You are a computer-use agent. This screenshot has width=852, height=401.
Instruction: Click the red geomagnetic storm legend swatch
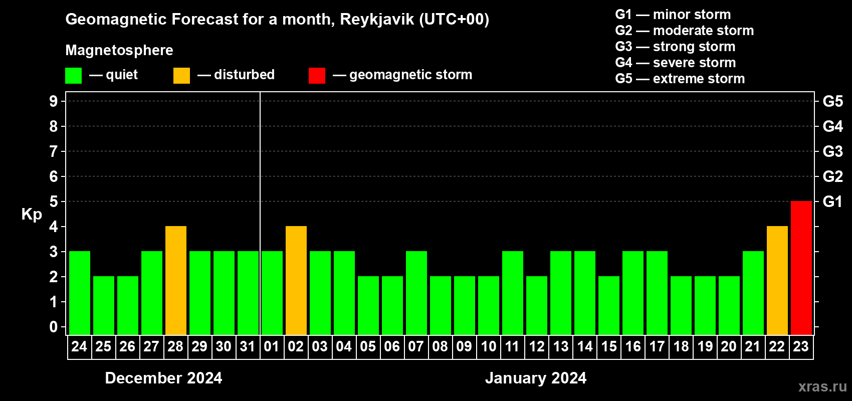pos(317,76)
